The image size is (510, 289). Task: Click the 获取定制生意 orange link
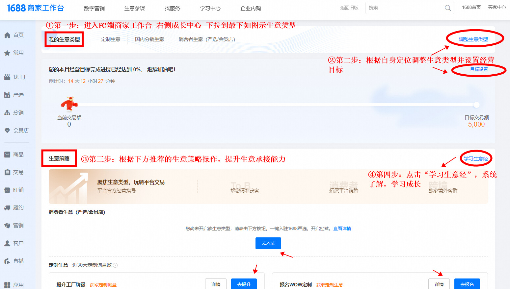(330, 285)
